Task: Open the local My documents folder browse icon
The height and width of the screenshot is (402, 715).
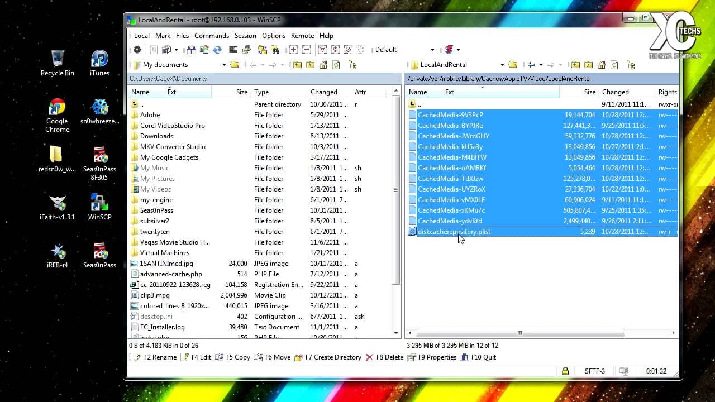Action: click(x=235, y=65)
